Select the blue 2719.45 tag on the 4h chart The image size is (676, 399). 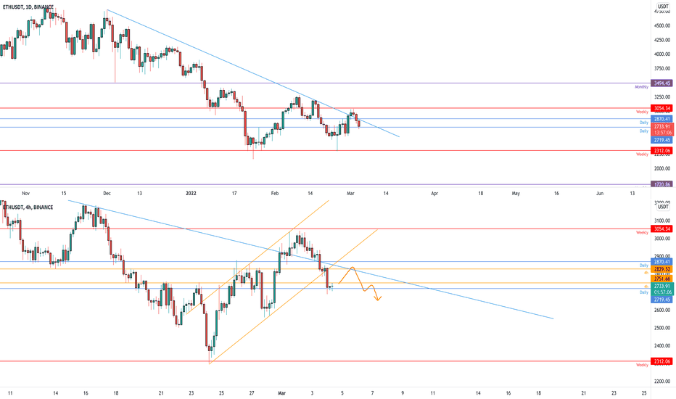[661, 300]
